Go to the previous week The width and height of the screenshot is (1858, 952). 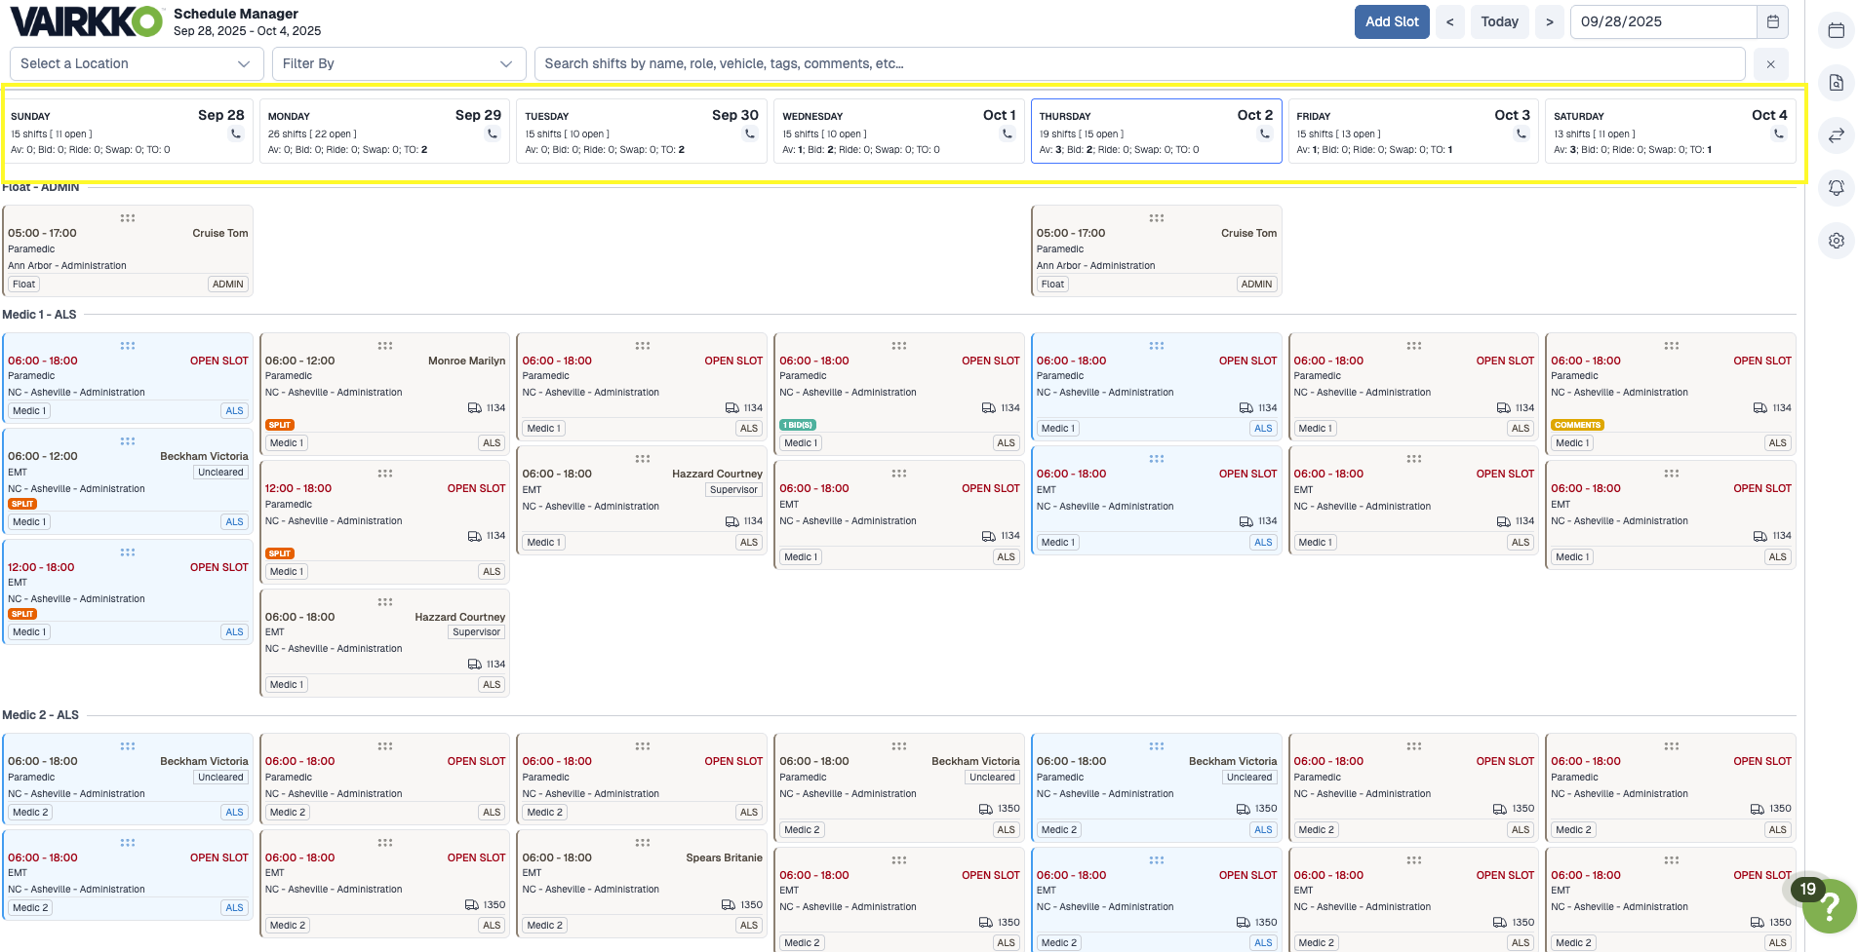[1449, 21]
